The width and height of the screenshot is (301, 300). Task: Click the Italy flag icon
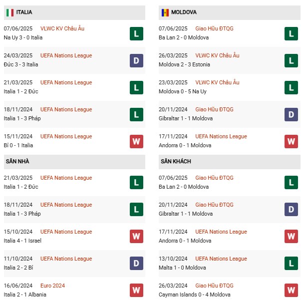(9, 12)
